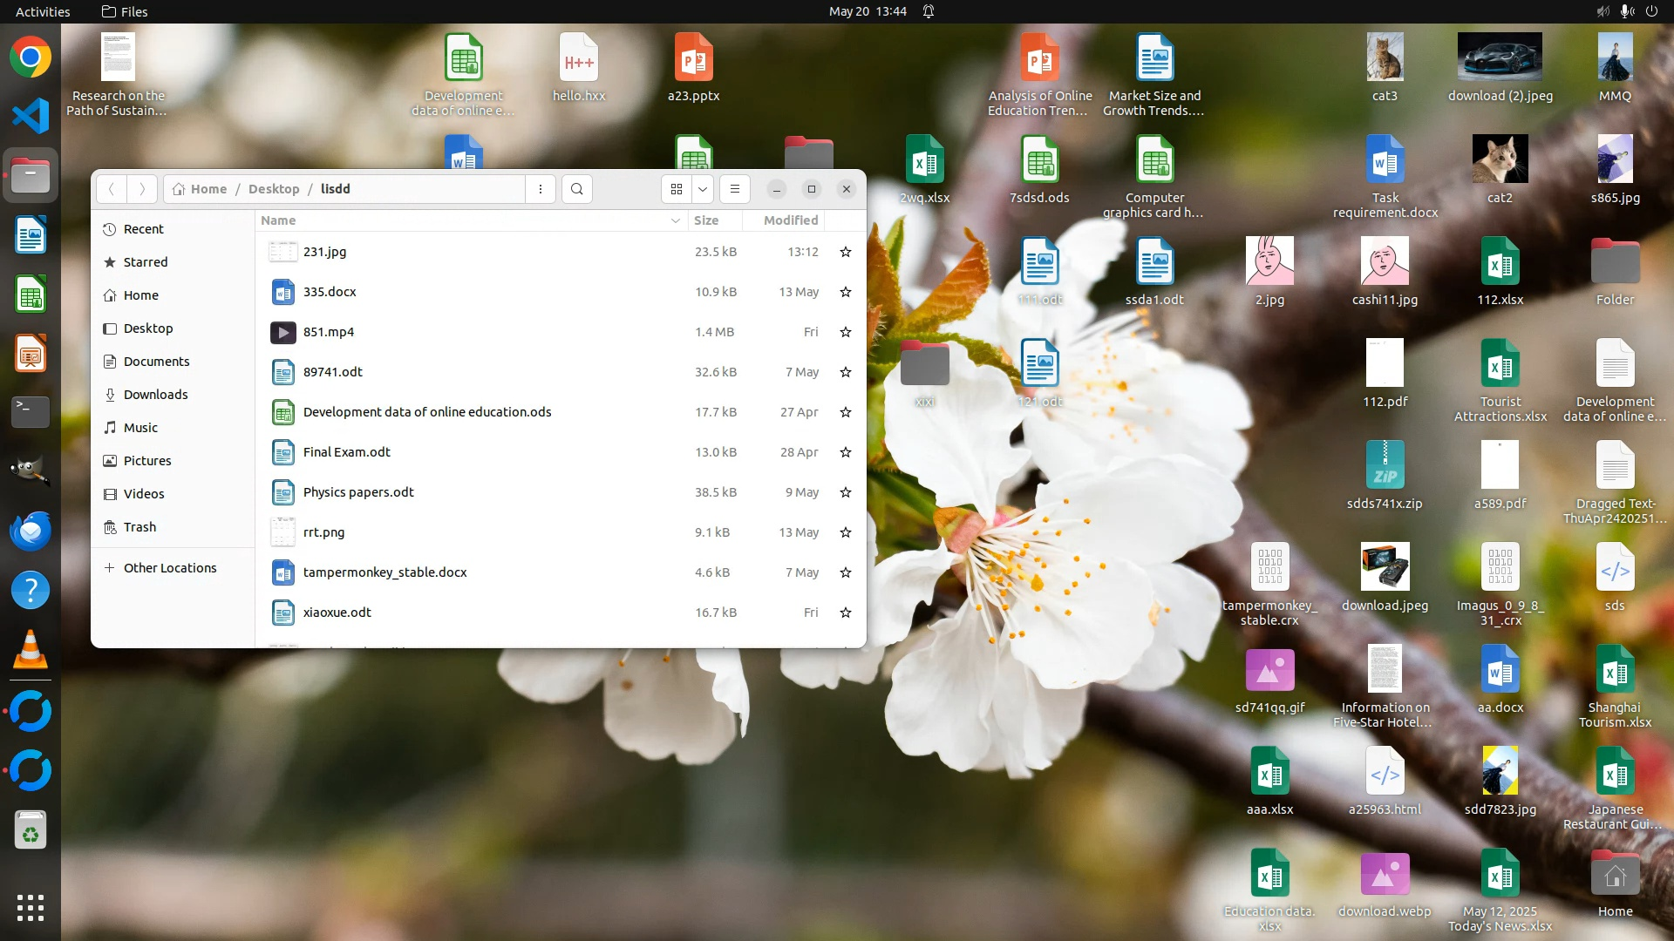Open the 851.mp4 video file
This screenshot has height=941, width=1674.
329,332
